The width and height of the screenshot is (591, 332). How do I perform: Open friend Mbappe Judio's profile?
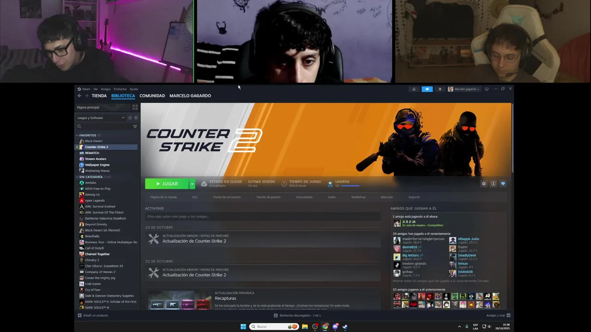(468, 239)
